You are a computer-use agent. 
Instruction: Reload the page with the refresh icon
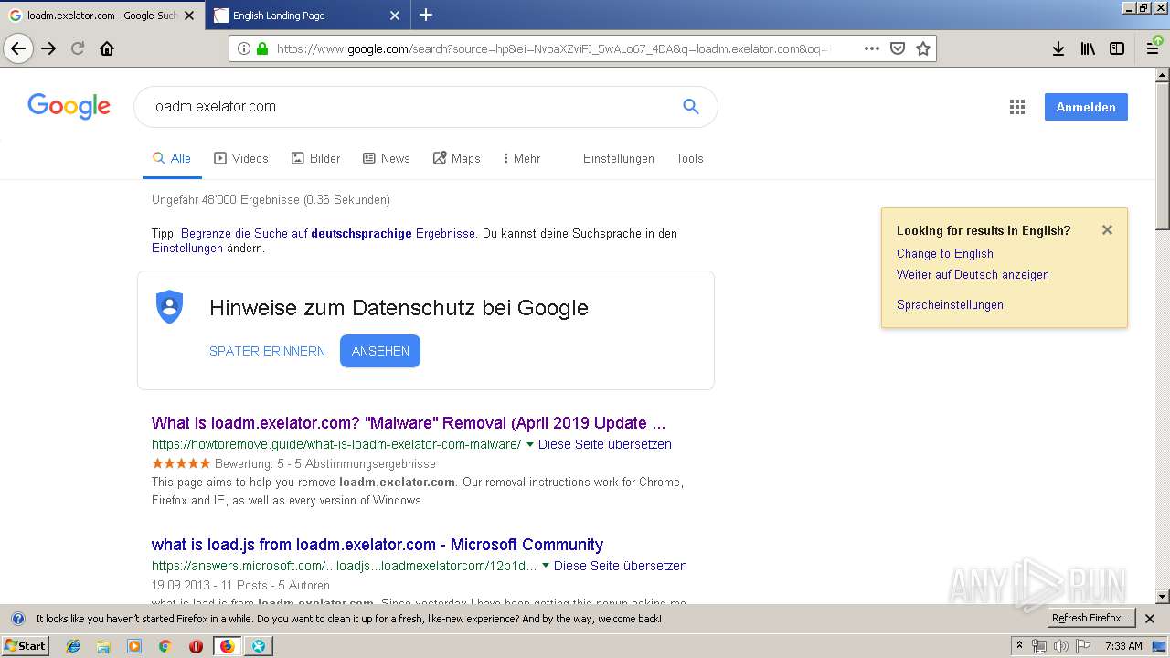click(78, 48)
